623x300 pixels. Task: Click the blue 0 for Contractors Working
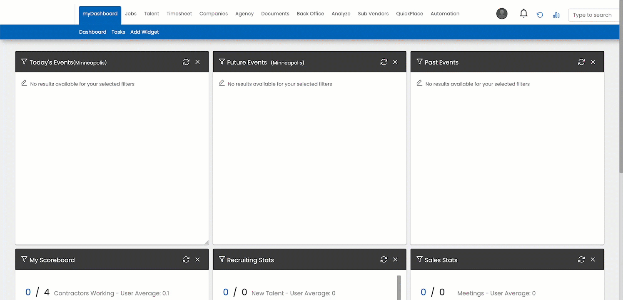pos(28,292)
